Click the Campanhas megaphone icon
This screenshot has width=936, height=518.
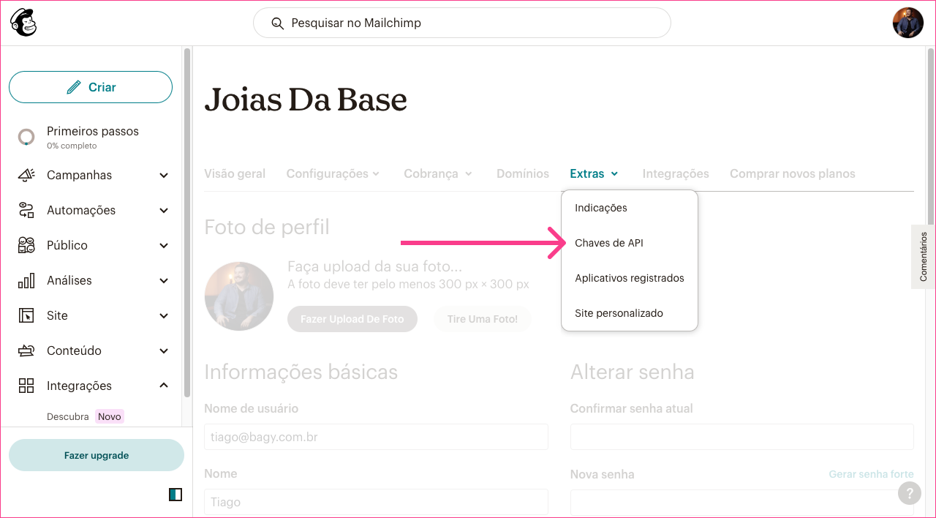[26, 175]
